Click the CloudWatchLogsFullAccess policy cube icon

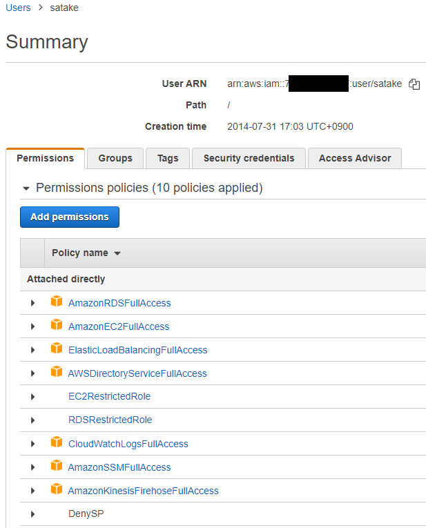point(57,442)
